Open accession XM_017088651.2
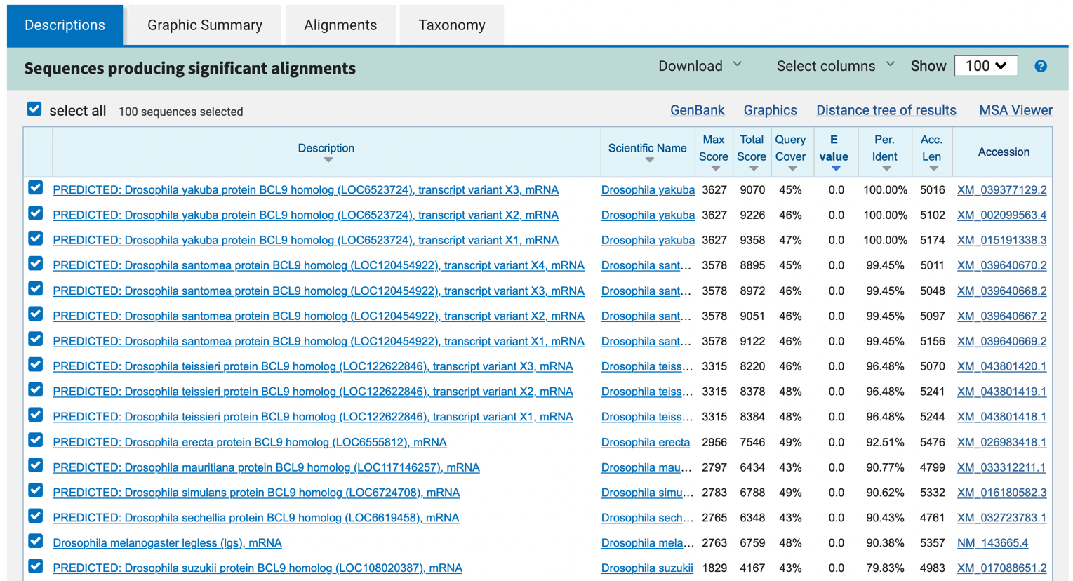Screen dimensions: 1073x581 1001,568
